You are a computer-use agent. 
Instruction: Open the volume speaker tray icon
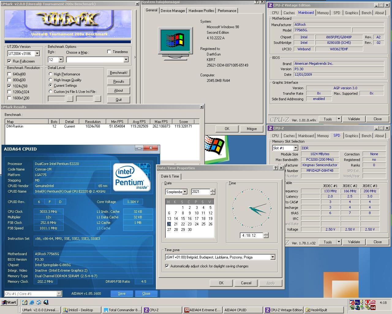[x=363, y=302]
